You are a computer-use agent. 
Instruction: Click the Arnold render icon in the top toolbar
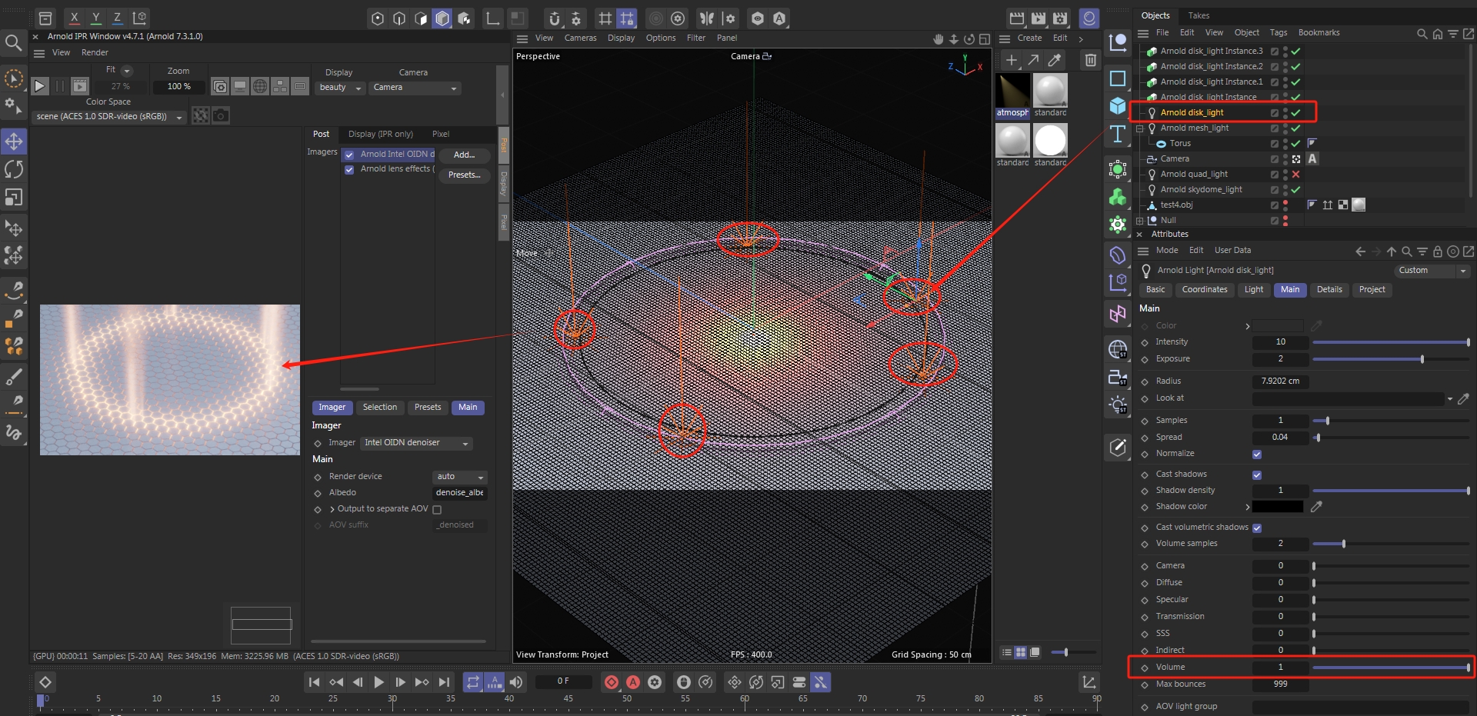tap(780, 18)
